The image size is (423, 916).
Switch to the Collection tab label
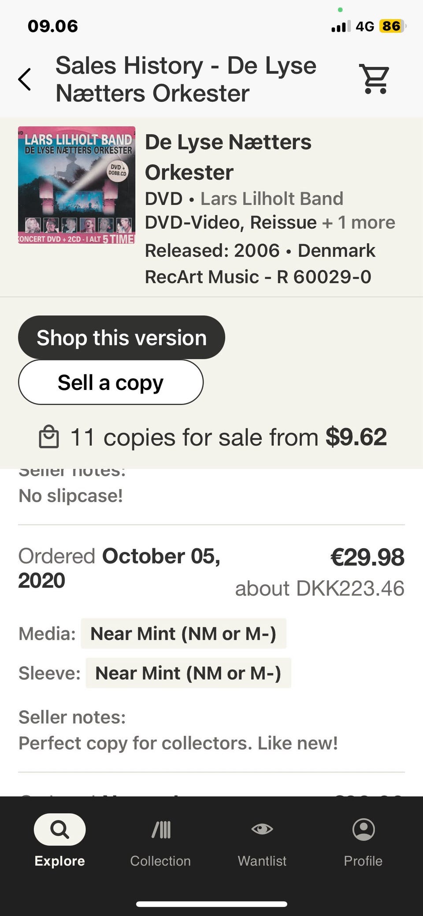[x=161, y=860]
